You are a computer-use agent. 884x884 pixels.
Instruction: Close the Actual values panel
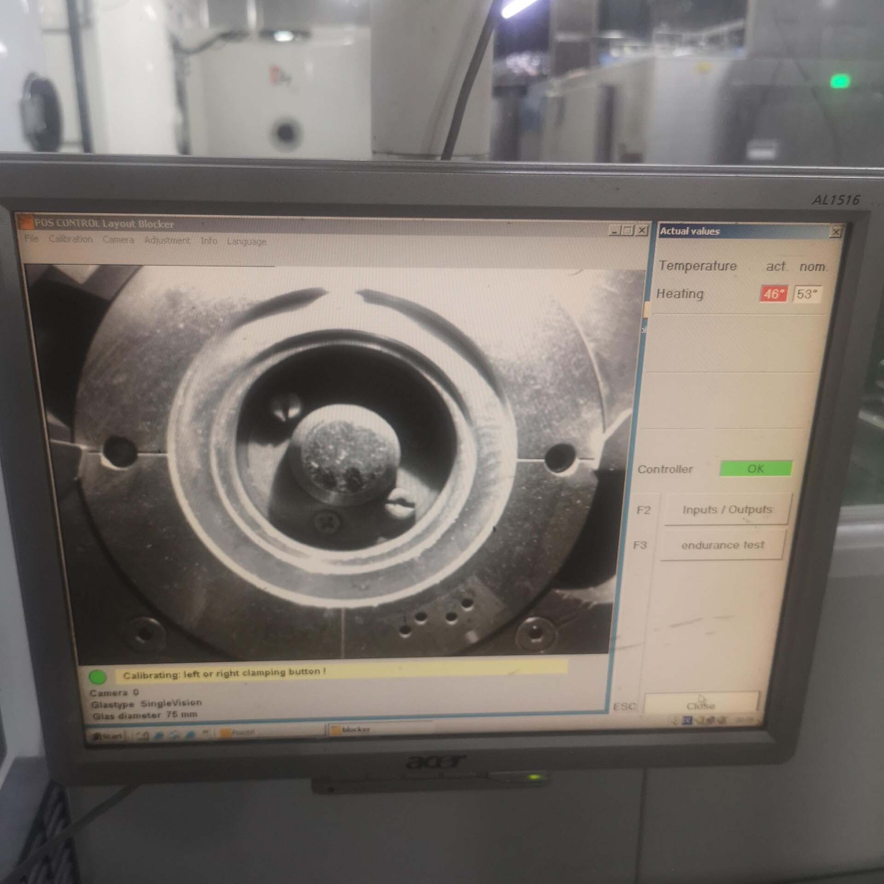(835, 232)
